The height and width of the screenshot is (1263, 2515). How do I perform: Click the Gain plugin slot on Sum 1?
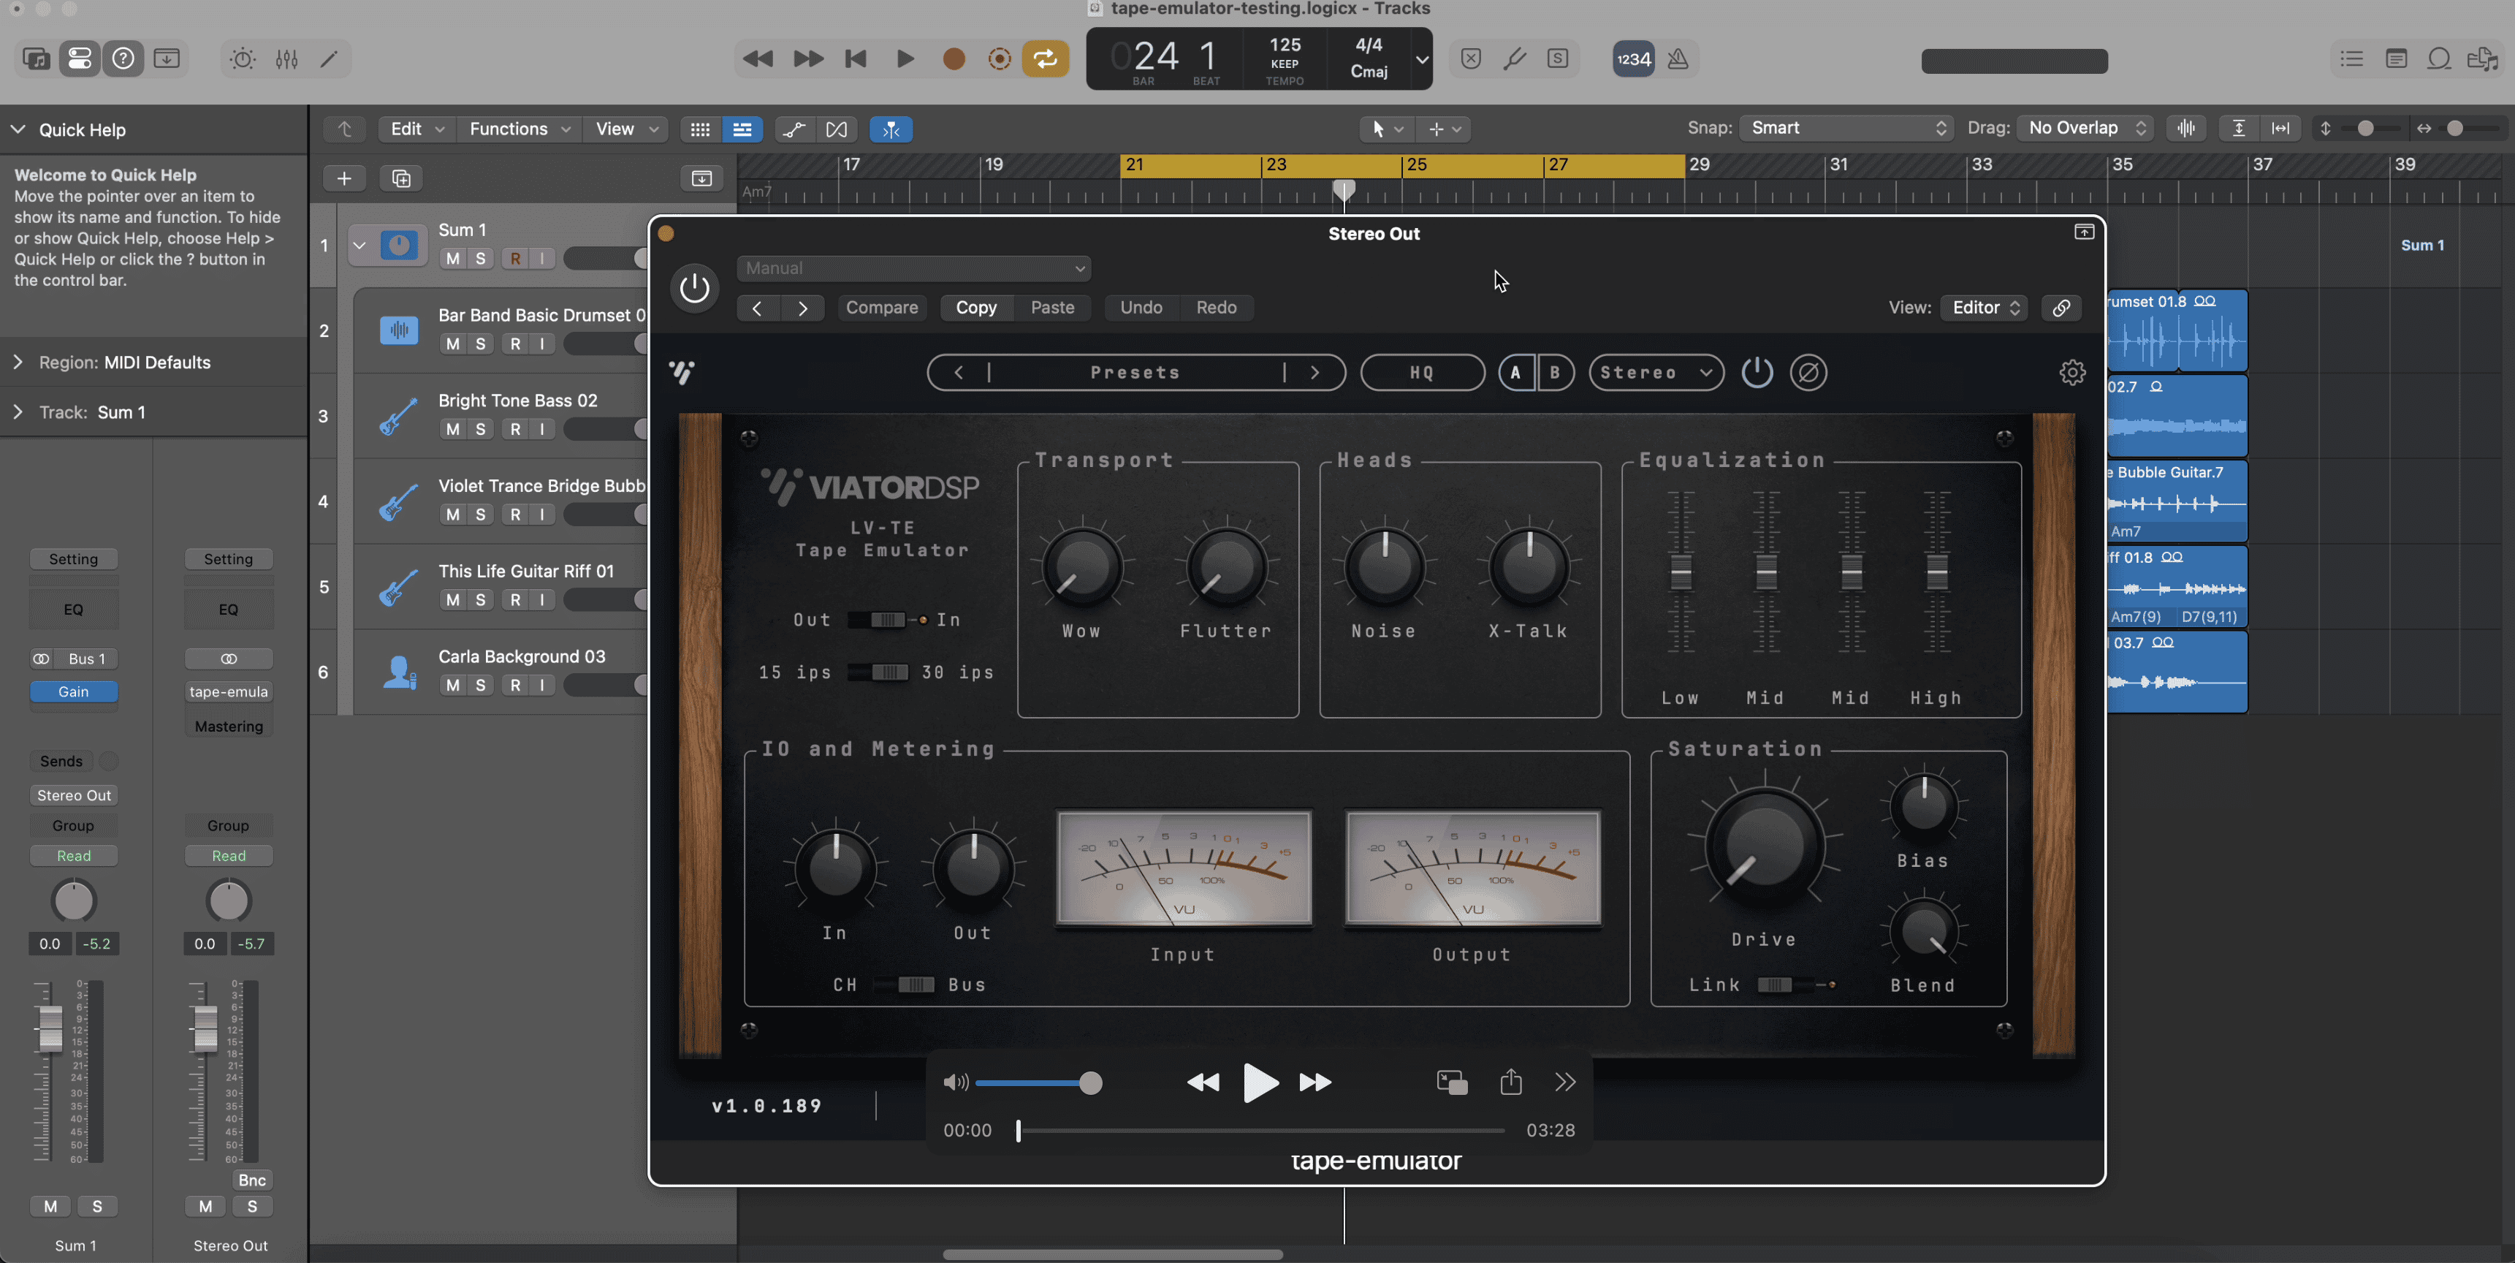point(73,691)
